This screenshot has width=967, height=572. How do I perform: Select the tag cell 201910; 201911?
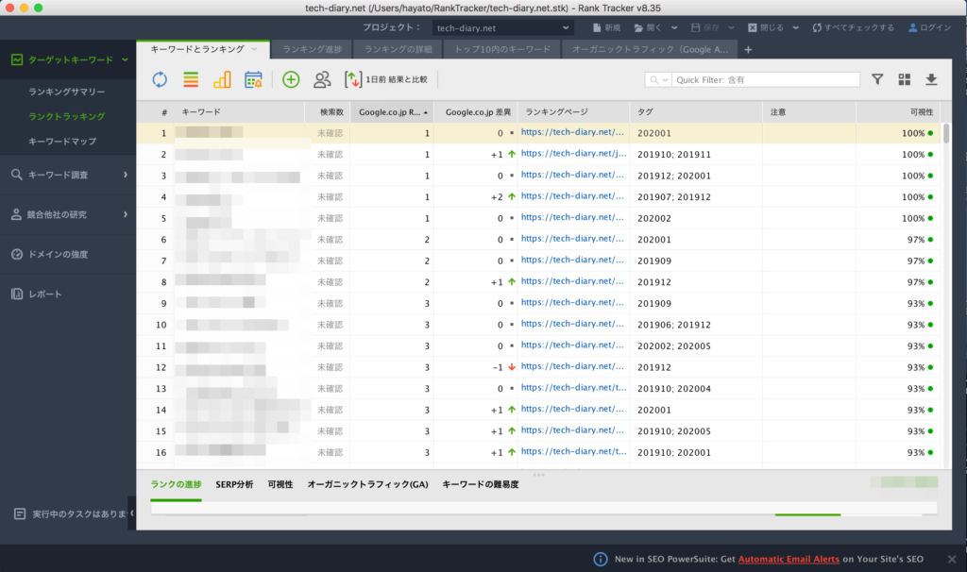(x=696, y=154)
